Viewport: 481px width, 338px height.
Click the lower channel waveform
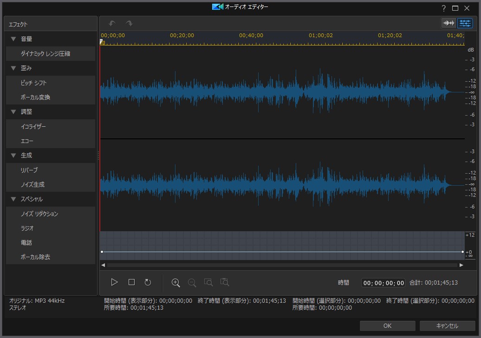tap(282, 185)
